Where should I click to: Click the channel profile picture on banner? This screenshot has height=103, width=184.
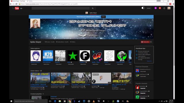(x=35, y=23)
